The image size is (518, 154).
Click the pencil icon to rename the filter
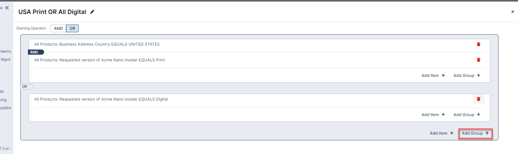tap(92, 12)
